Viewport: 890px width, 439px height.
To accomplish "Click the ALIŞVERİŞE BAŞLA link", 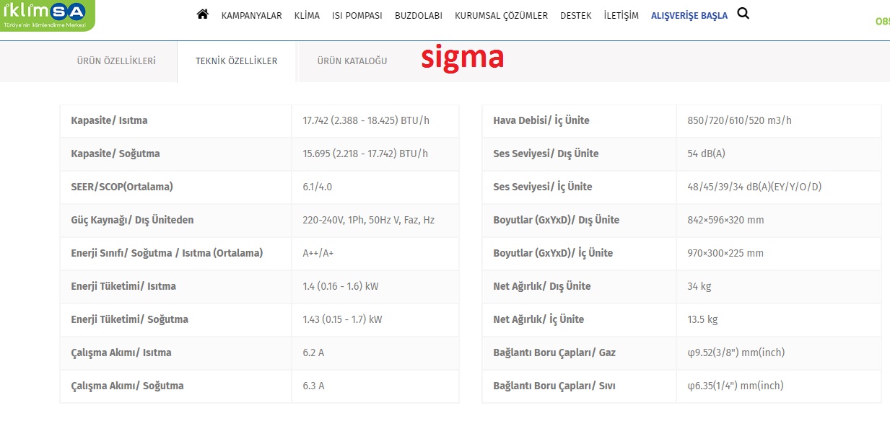I will (x=689, y=16).
